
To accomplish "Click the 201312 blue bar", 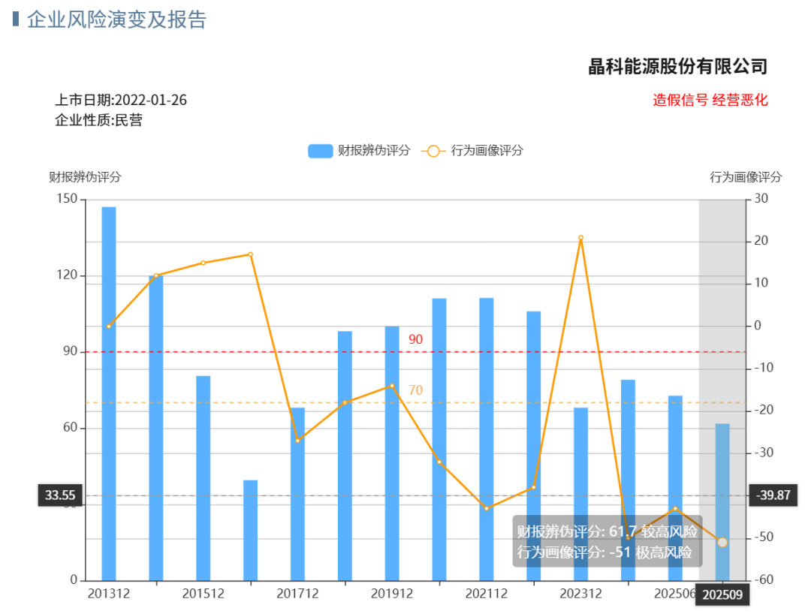I will pos(109,393).
